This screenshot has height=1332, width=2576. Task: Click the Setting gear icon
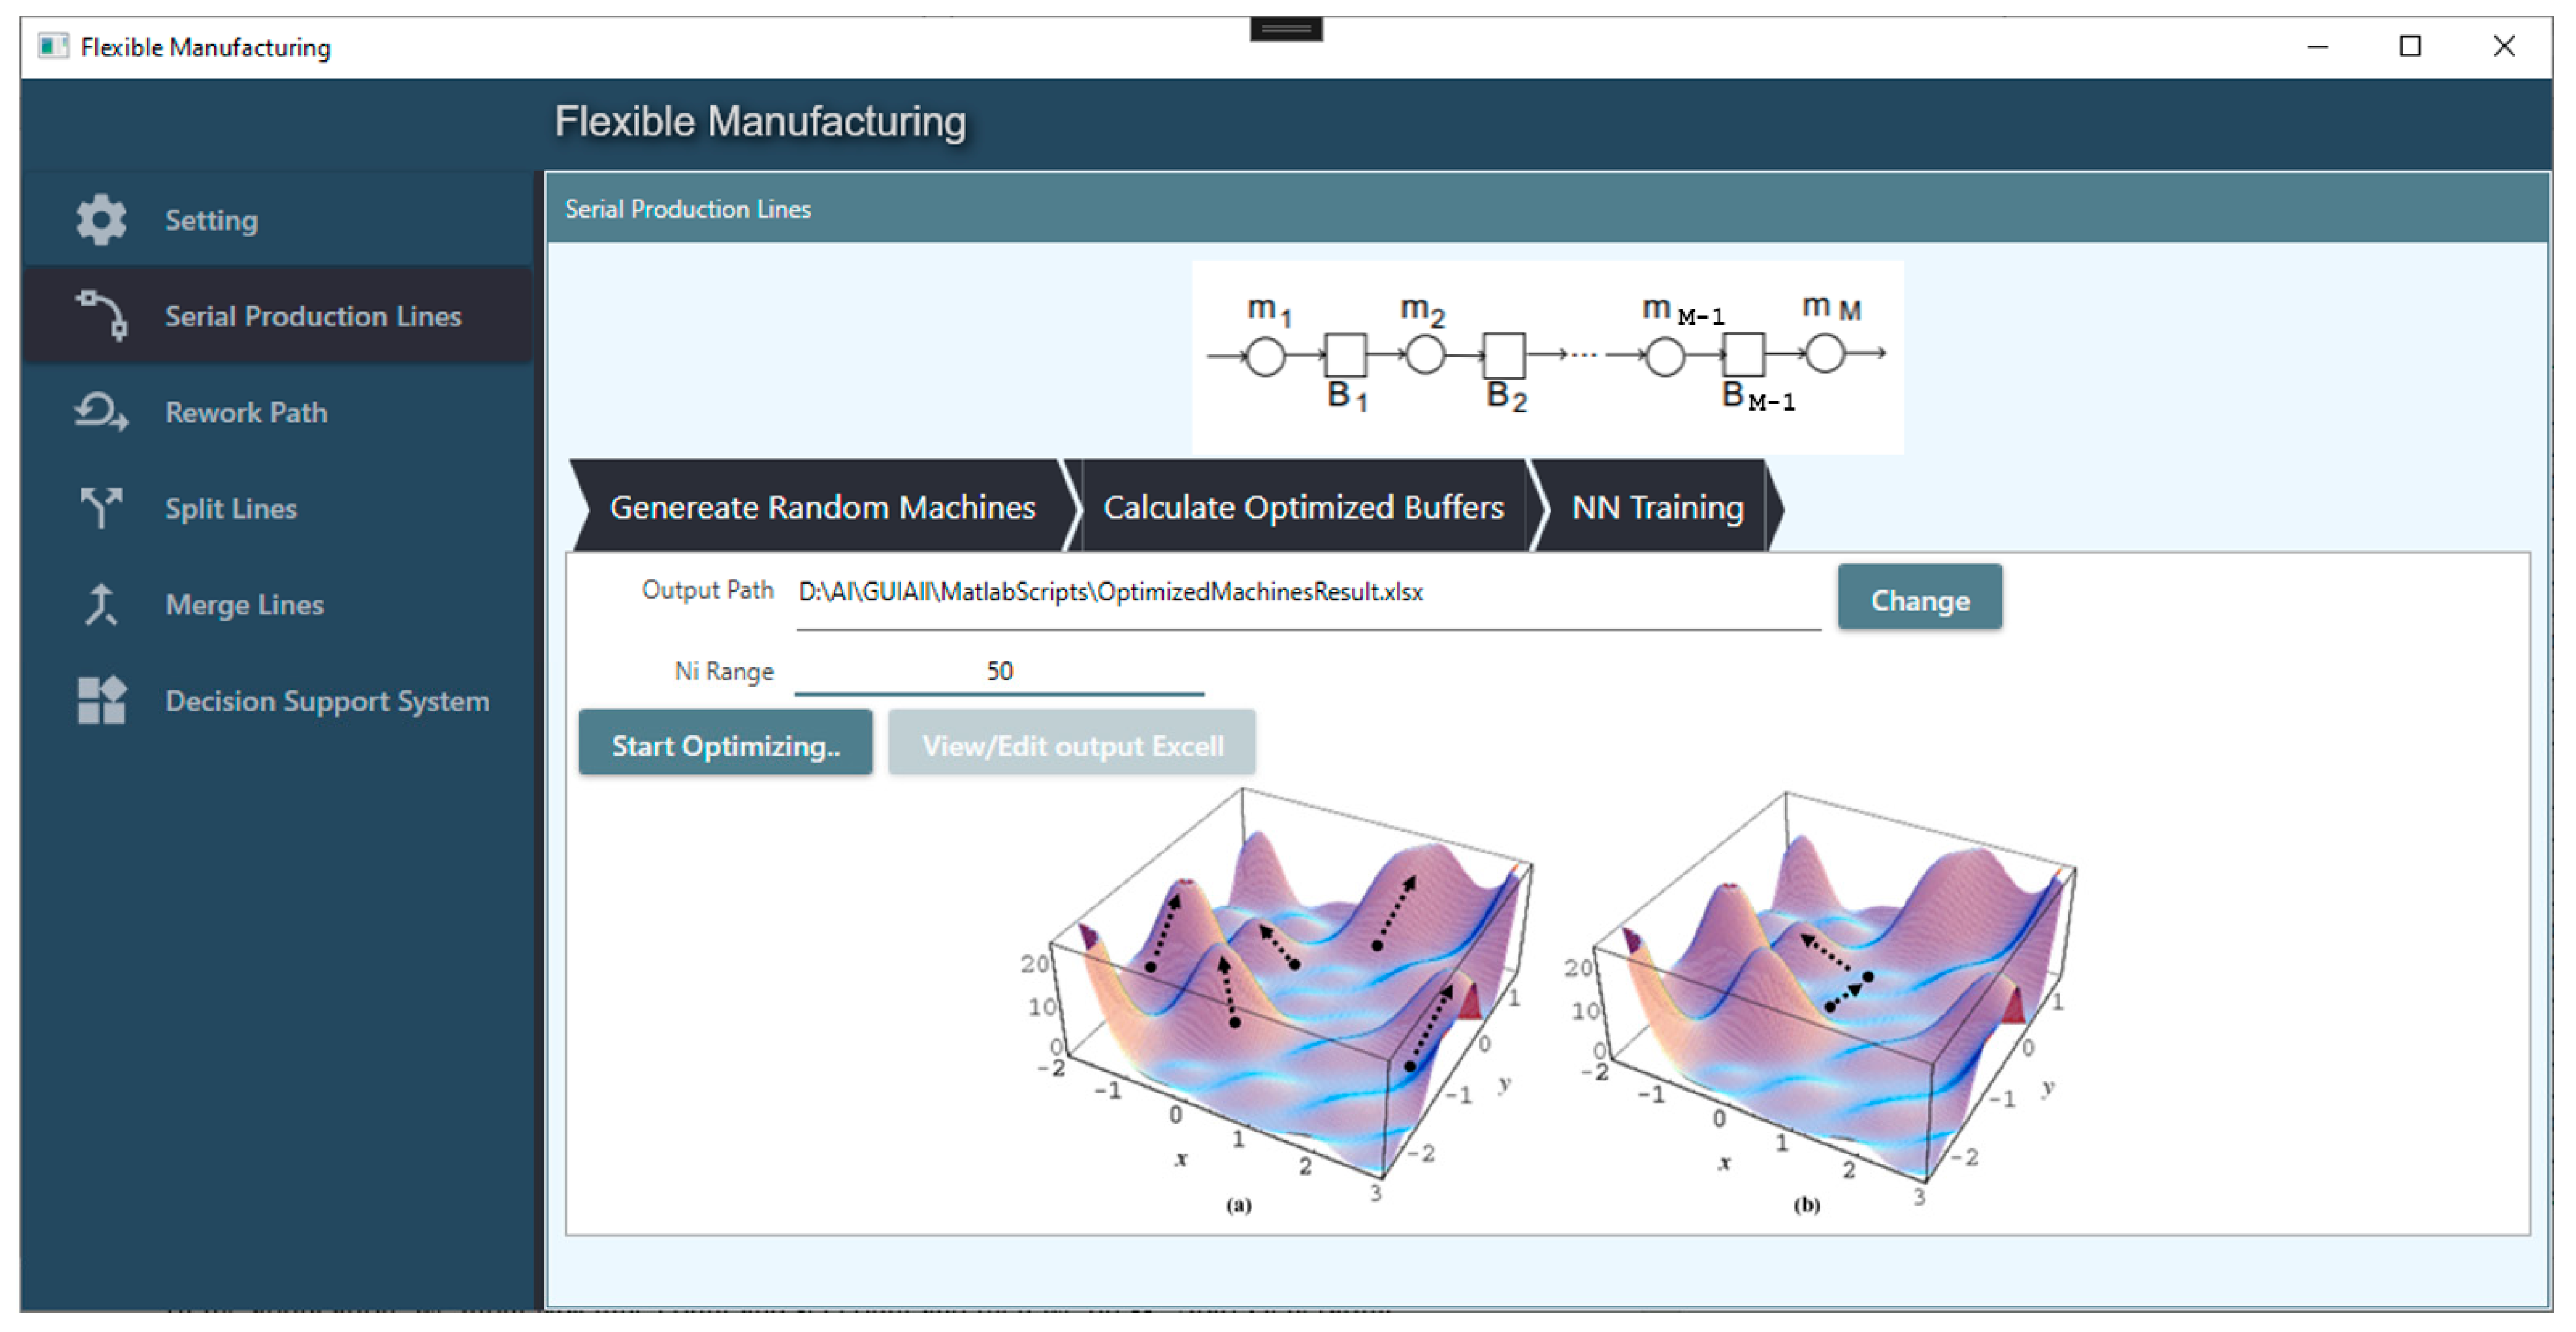(x=101, y=220)
